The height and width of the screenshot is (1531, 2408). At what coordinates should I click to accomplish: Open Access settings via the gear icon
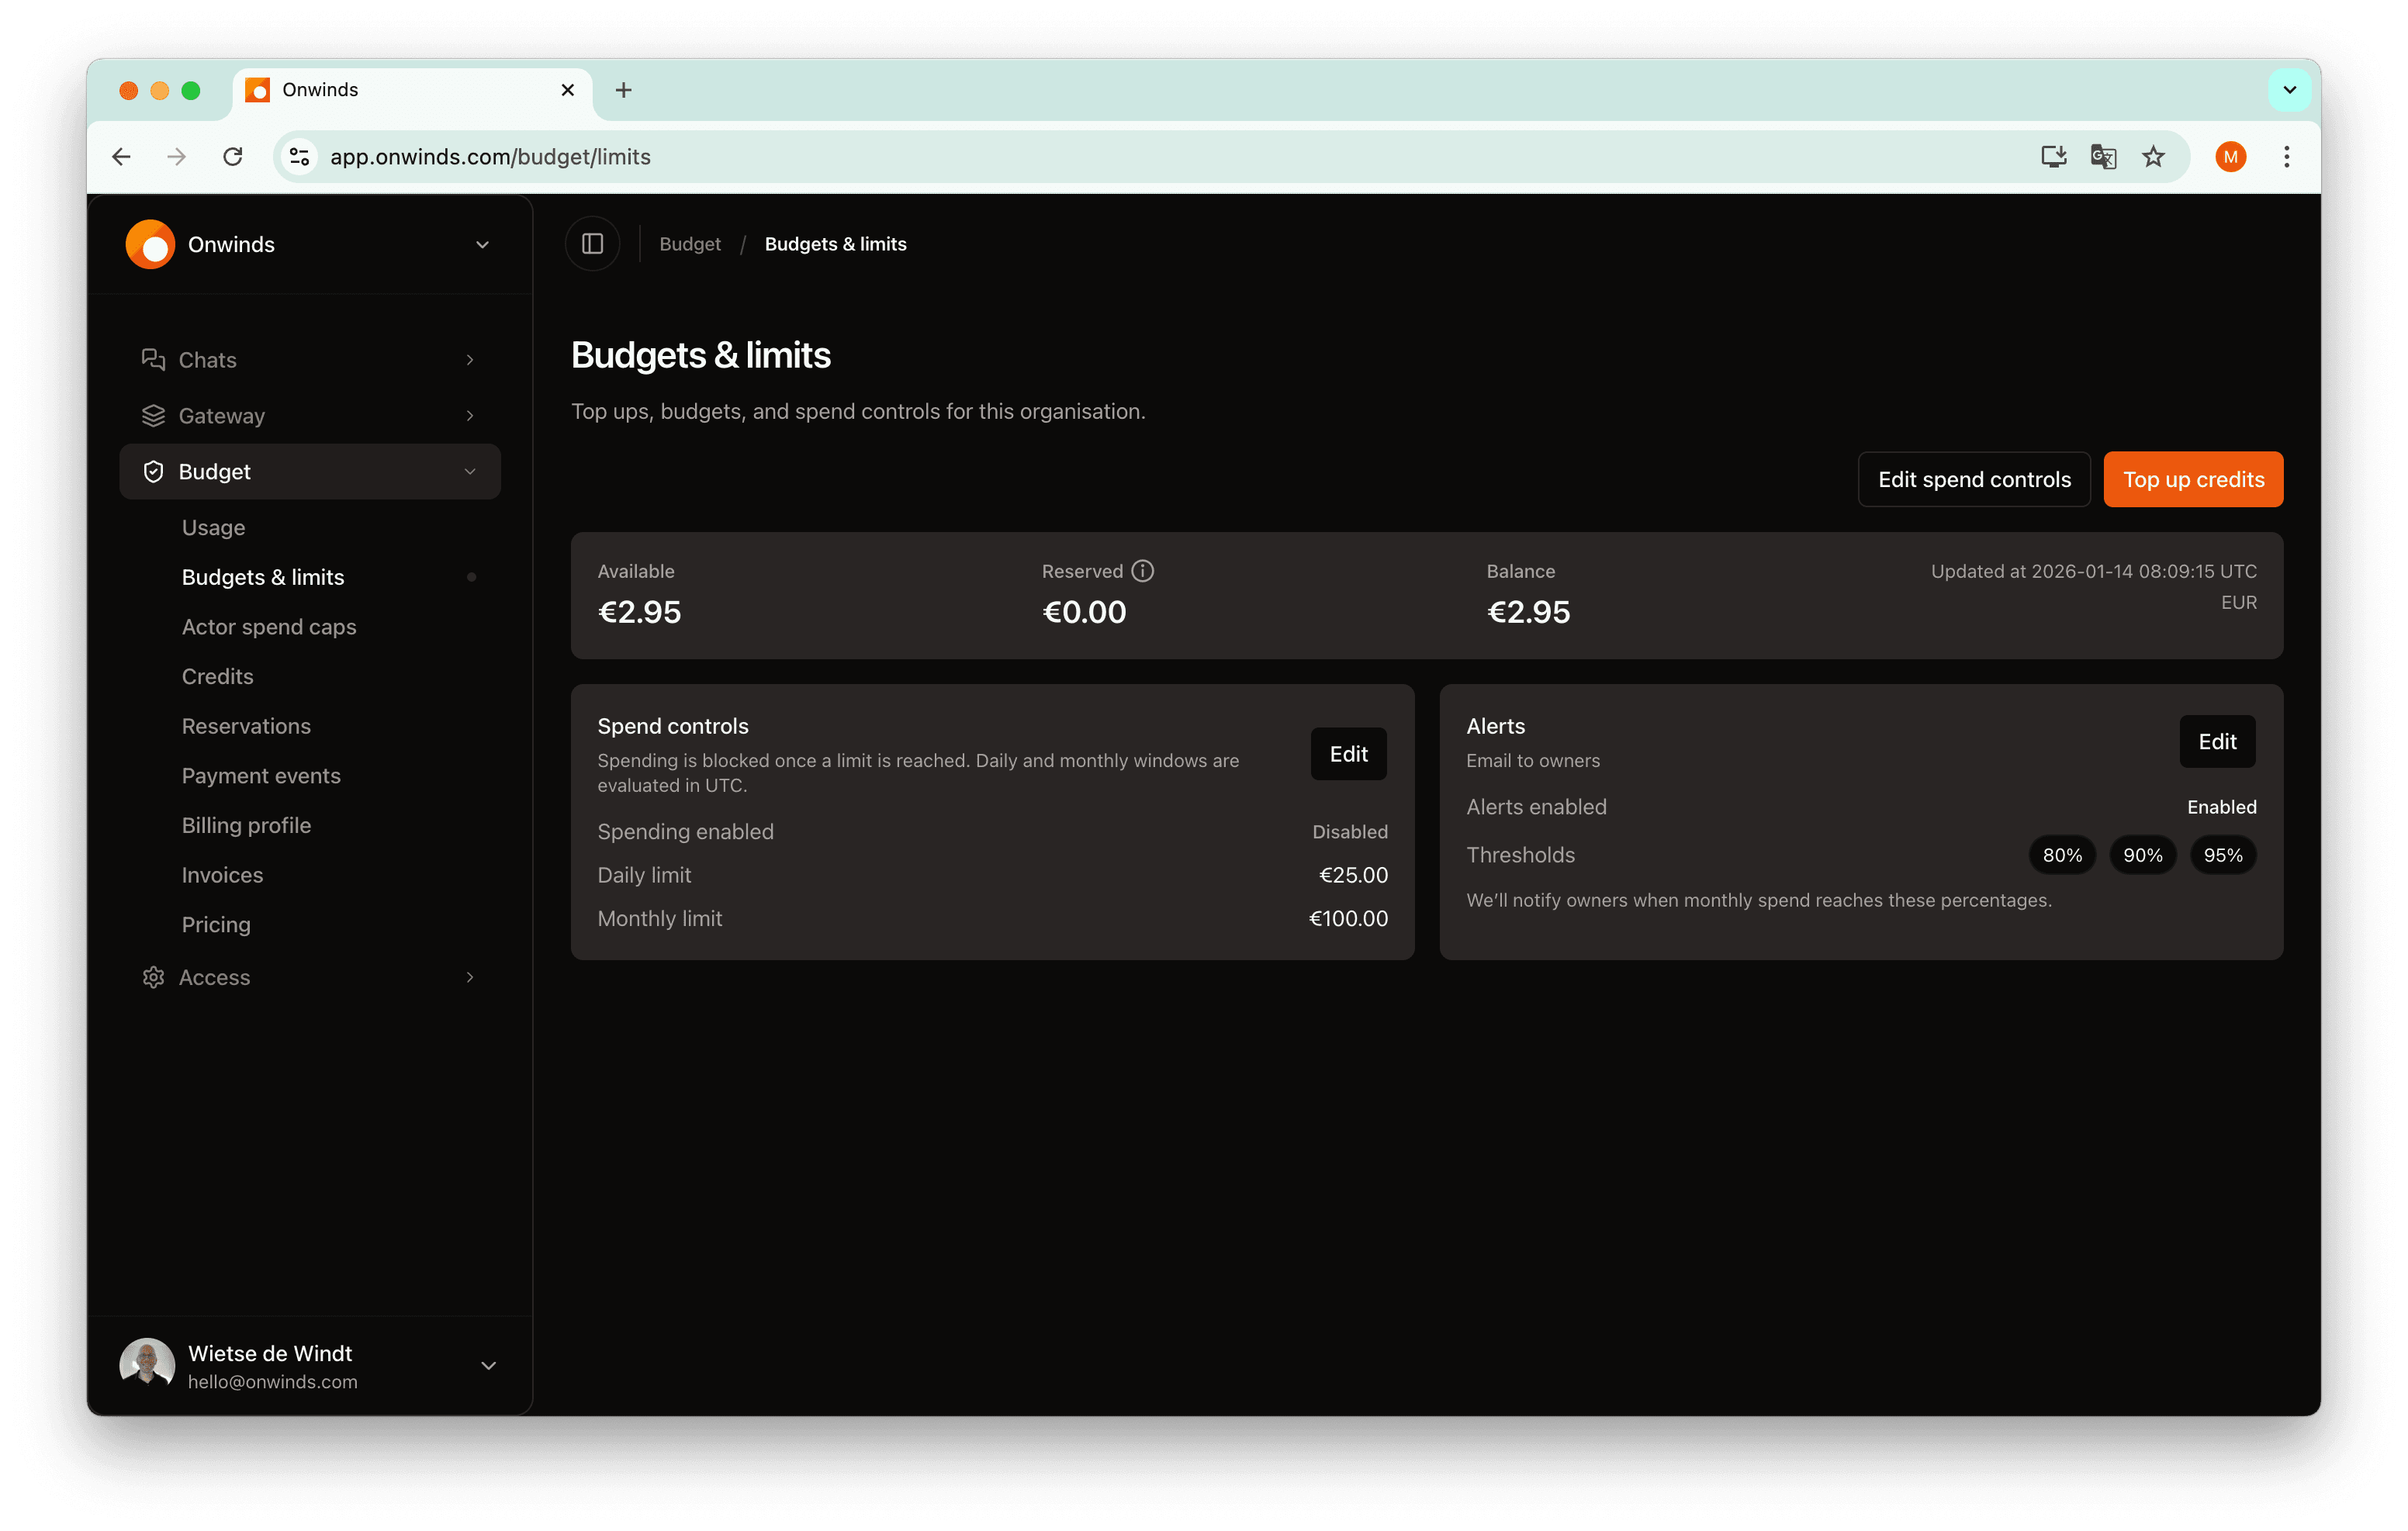click(x=153, y=977)
